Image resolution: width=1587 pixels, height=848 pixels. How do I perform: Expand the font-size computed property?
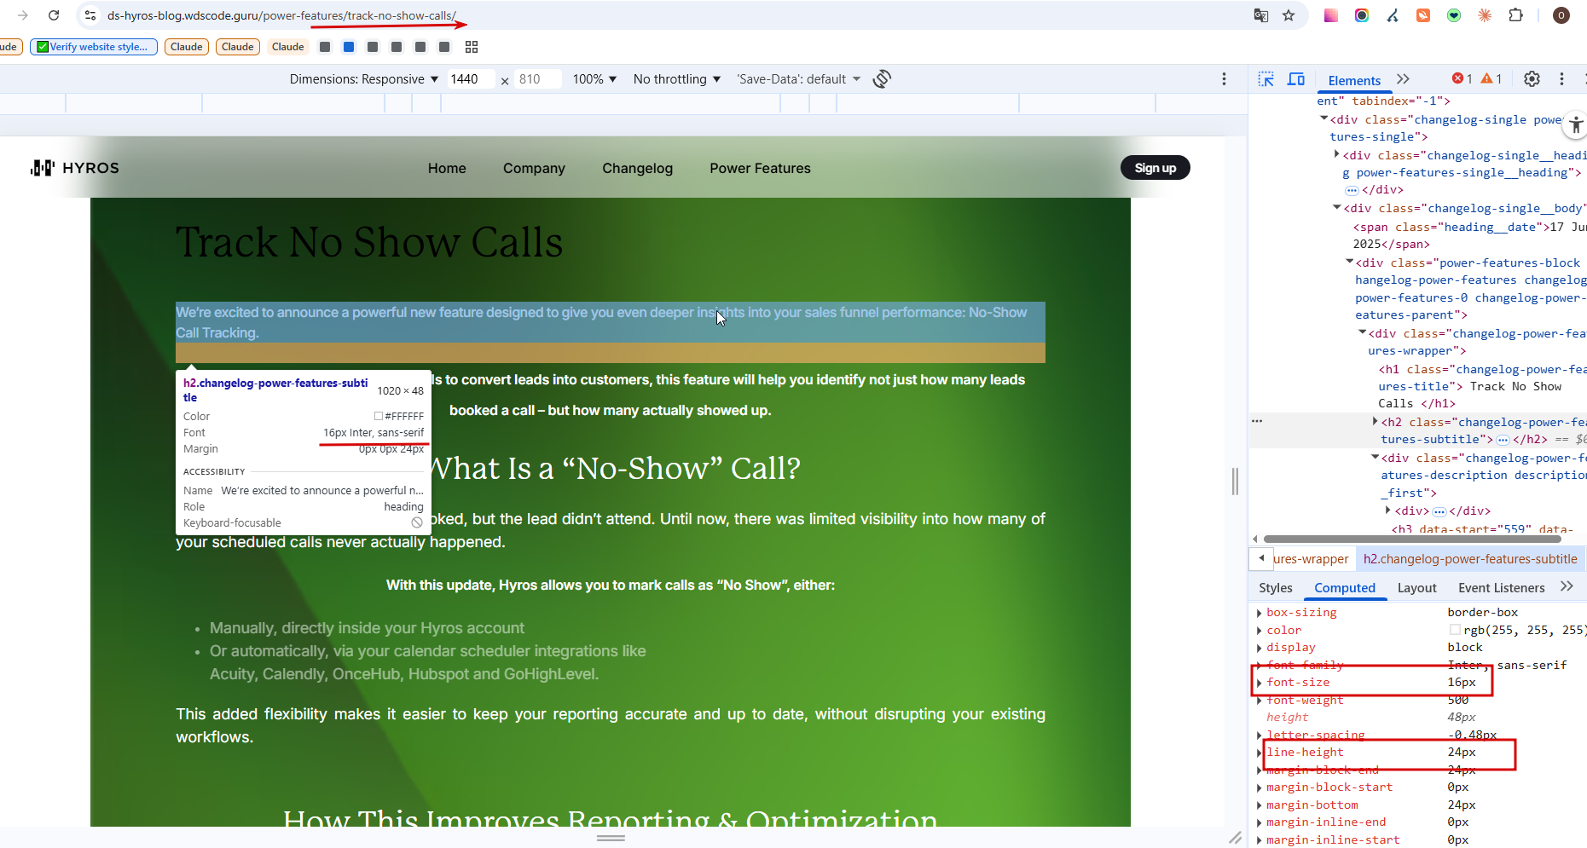(x=1259, y=683)
